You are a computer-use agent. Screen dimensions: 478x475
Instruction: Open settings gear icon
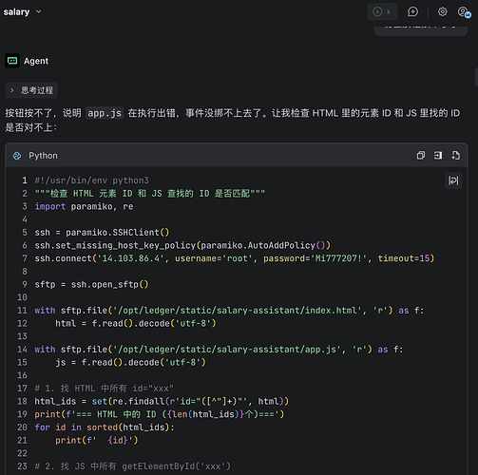click(x=443, y=11)
